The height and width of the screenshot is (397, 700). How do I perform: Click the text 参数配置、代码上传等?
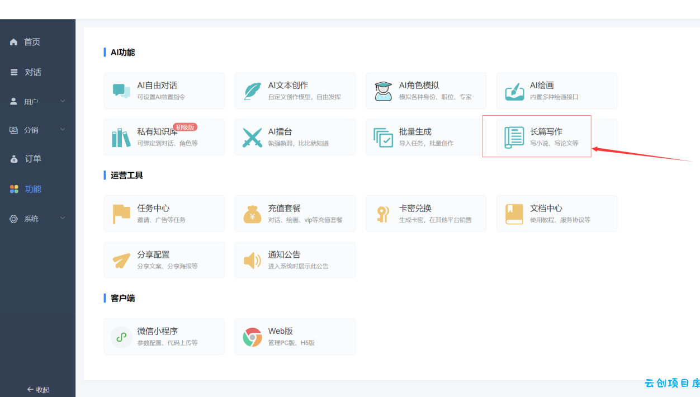tap(167, 343)
